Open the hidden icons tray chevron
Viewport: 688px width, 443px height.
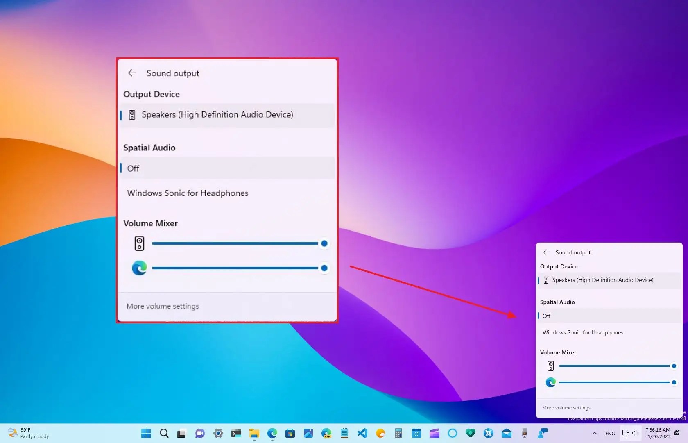(595, 433)
